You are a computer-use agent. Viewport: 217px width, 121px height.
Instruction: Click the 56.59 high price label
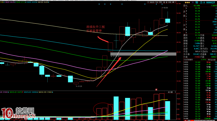pyautogui.click(x=166, y=8)
